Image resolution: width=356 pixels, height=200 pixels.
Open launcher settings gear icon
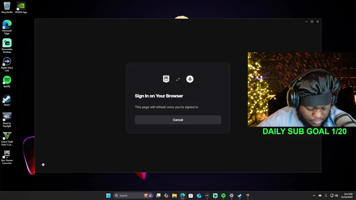43,165
